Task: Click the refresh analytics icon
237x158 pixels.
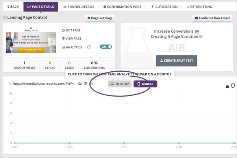Action: tap(89, 47)
